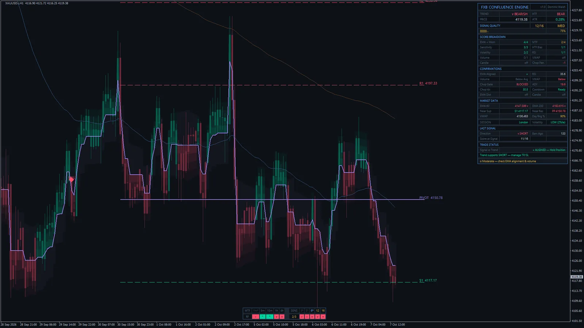This screenshot has height=328, width=584.
Task: Click the XAUUSD H1 symbol header text
Action: 14,3
